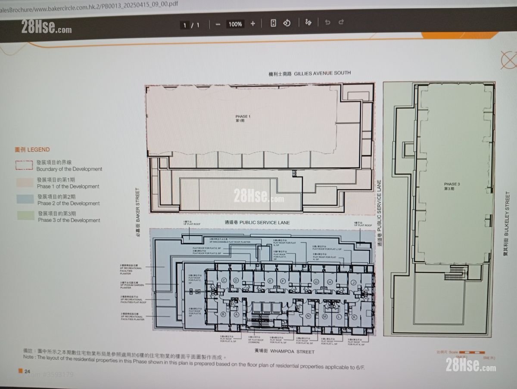Image resolution: width=517 pixels, height=389 pixels.
Task: Click the zoom in plus button
Action: click(x=253, y=24)
